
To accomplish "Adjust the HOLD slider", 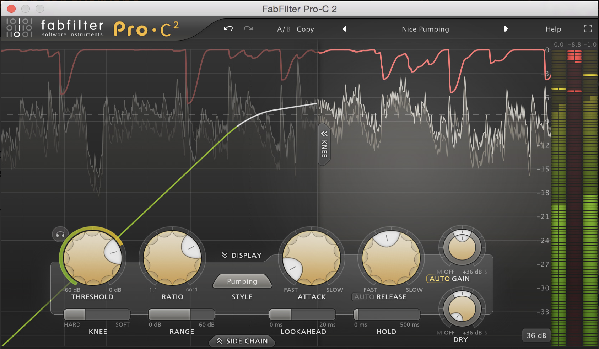I will (387, 315).
